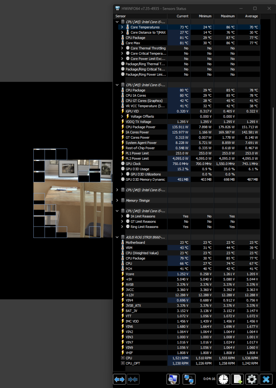Click the 1,521 RPM current value
The height and width of the screenshot is (388, 276).
(x=180, y=358)
